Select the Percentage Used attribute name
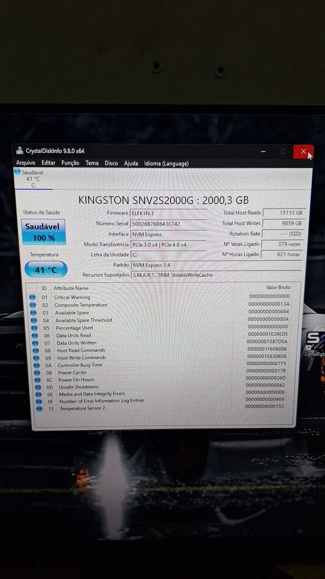This screenshot has width=325, height=579. point(74,328)
